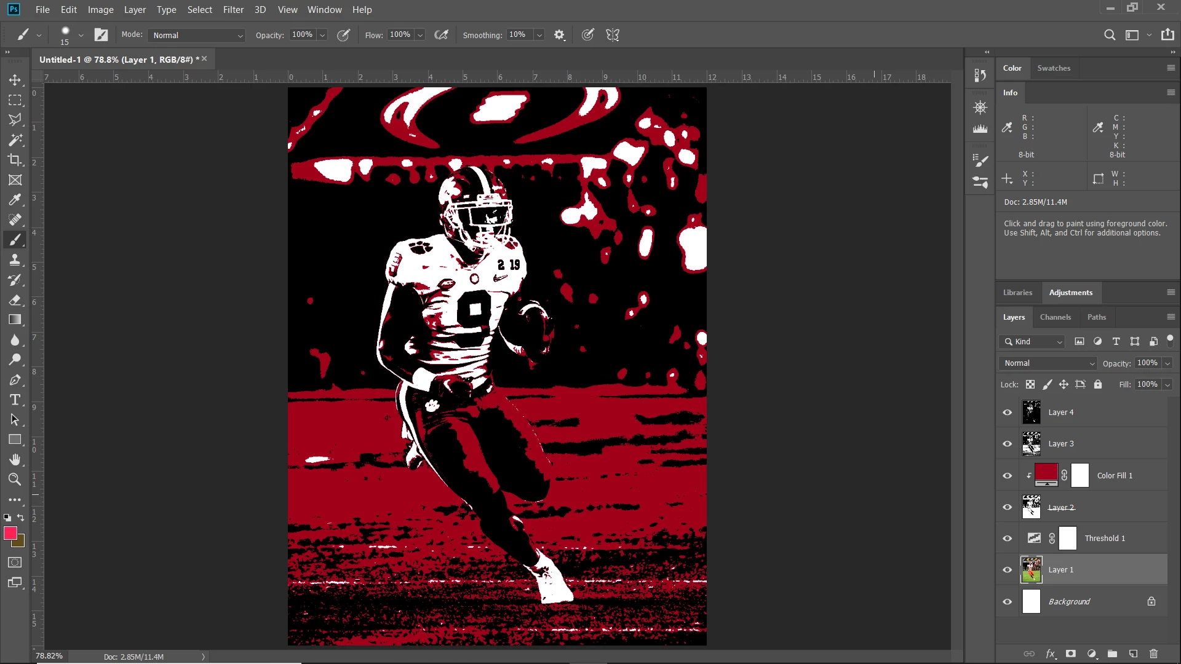Screen dimensions: 1181x664
Task: Hide the Background layer
Action: [1008, 602]
